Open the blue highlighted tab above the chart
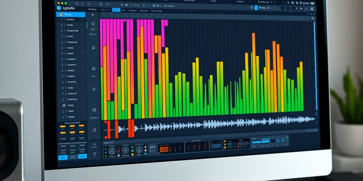The height and width of the screenshot is (181, 363). (116, 10)
